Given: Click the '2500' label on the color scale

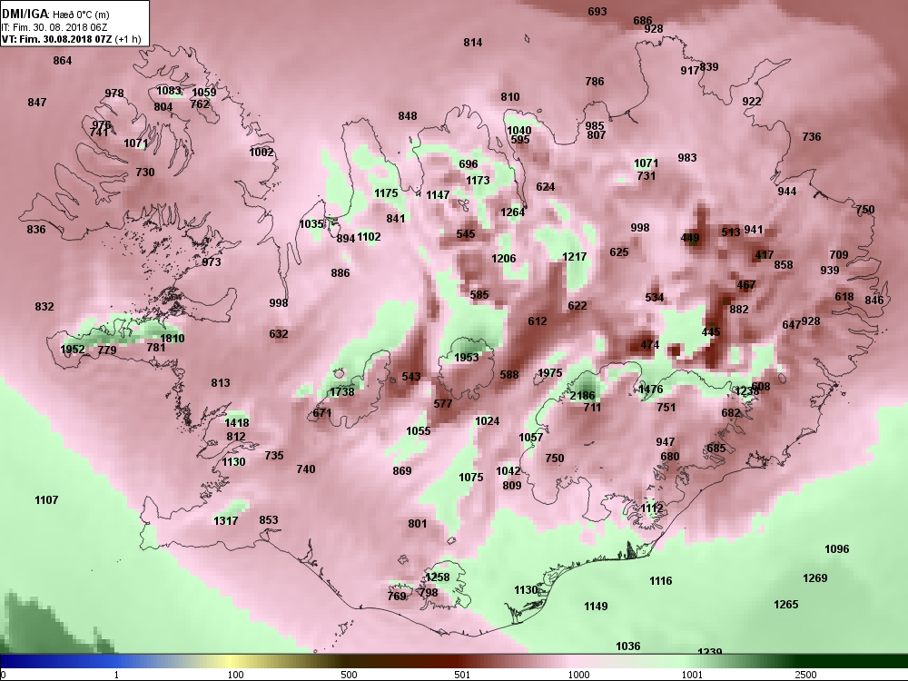Looking at the screenshot, I should point(805,675).
